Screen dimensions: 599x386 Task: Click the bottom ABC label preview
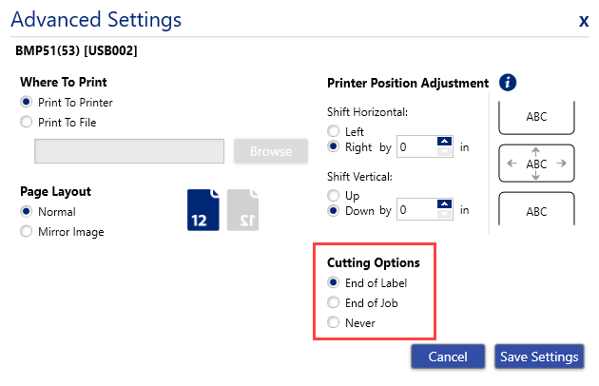tap(536, 211)
